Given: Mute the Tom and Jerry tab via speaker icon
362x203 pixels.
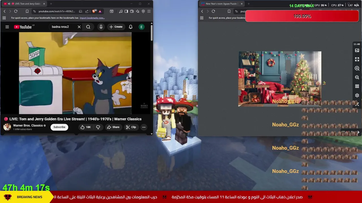Looking at the screenshot, I should click(9, 4).
